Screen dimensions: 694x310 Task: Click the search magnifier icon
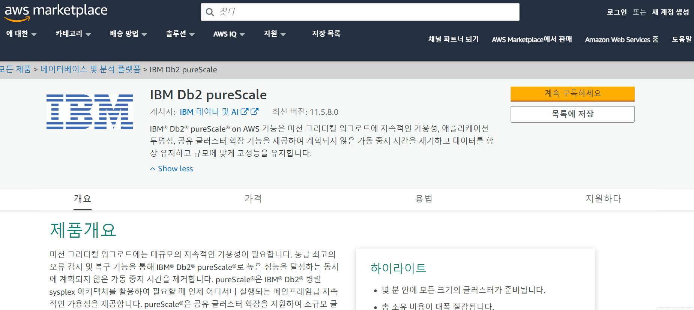click(210, 12)
